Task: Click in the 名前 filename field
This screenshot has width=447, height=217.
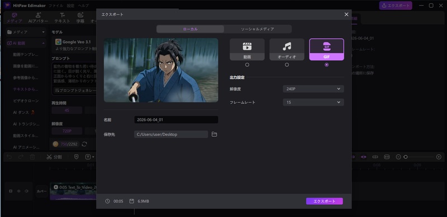Action: (176, 120)
